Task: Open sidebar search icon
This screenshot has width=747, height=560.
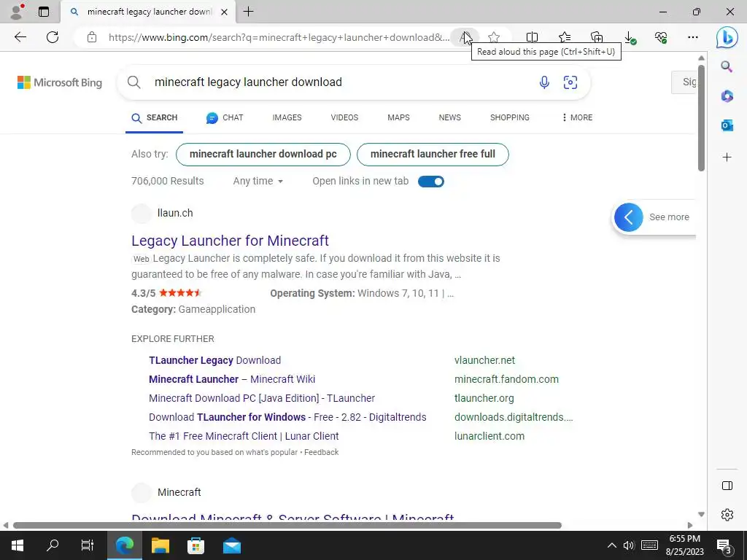Action: 727,66
